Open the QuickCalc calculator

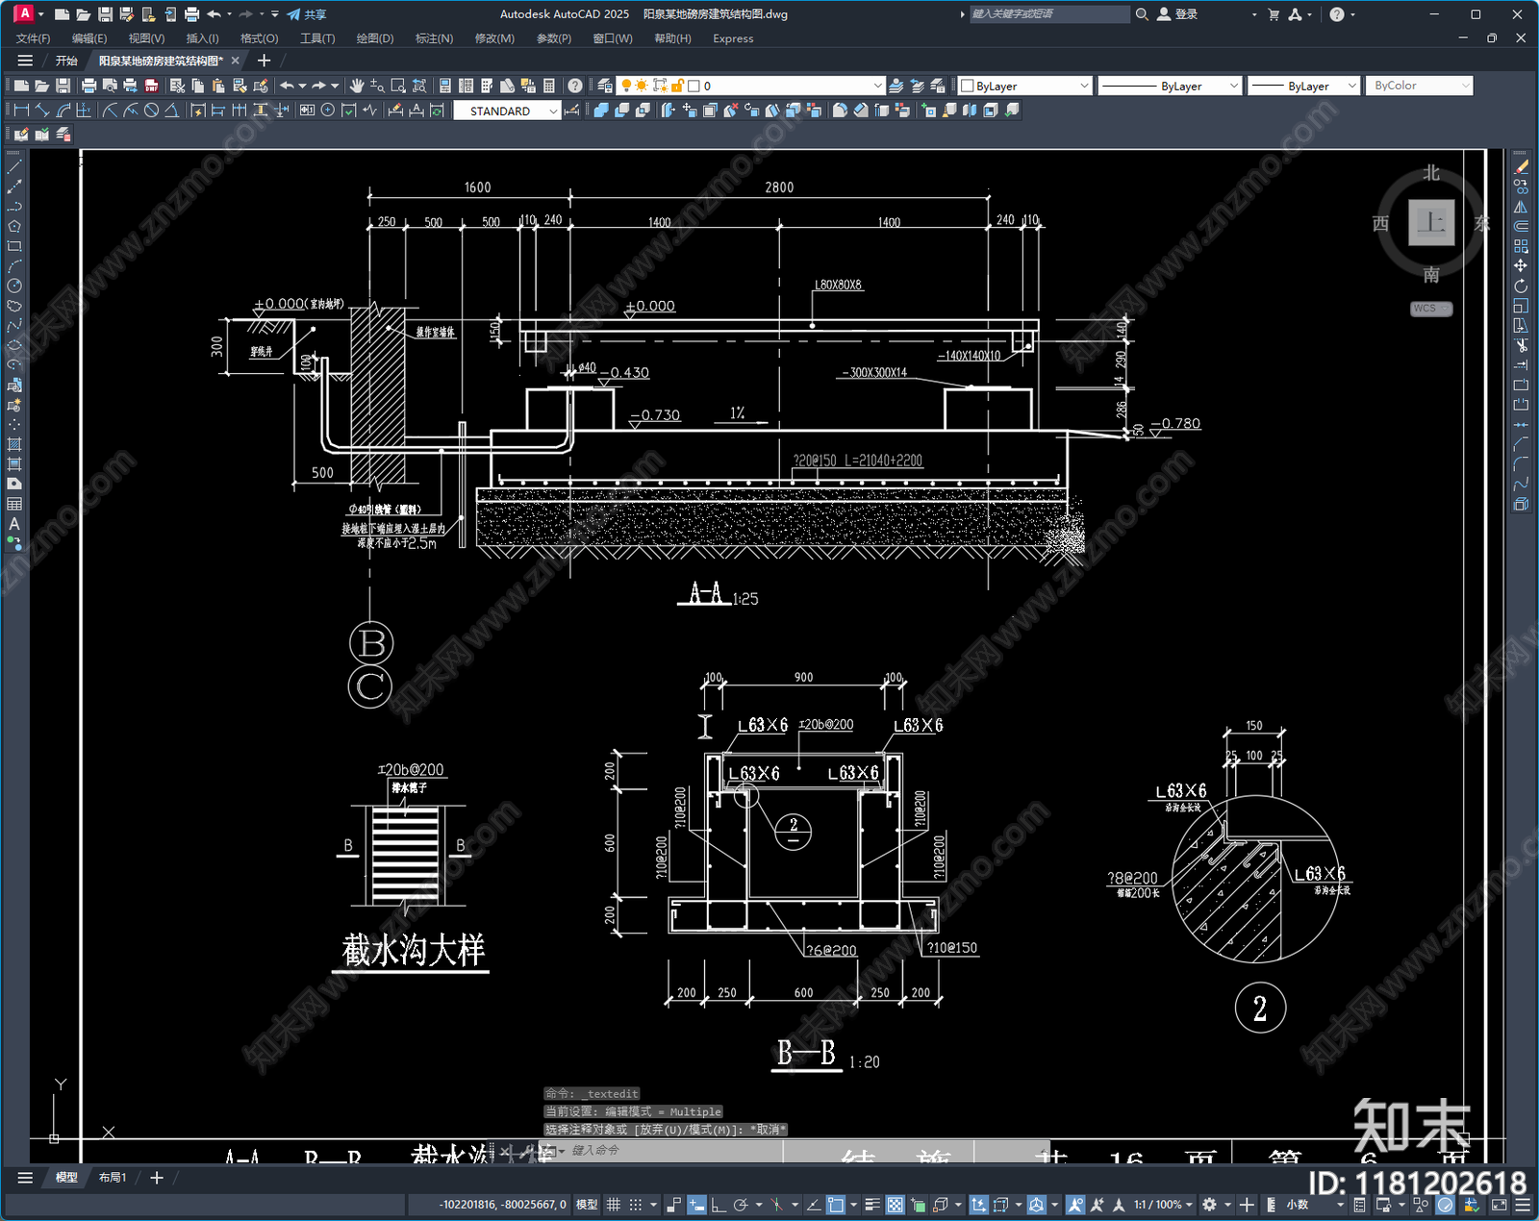(x=549, y=86)
